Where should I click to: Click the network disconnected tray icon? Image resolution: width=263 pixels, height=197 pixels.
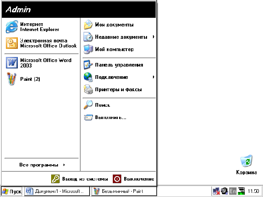pyautogui.click(x=216, y=191)
